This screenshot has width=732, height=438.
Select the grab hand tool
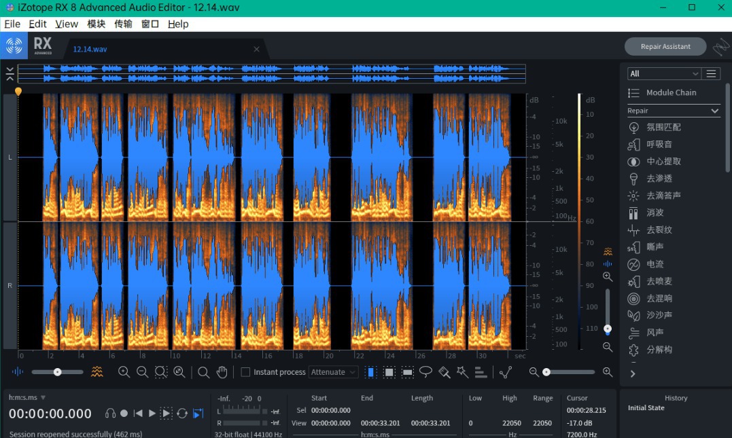point(222,372)
